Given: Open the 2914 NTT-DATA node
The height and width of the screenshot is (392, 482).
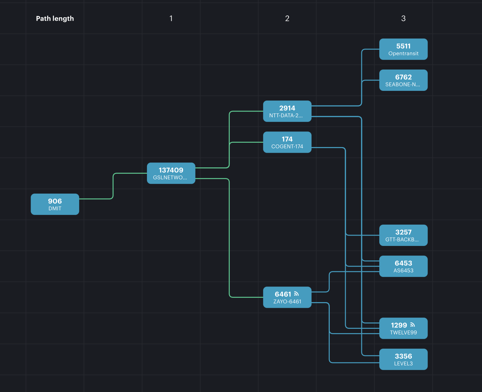Looking at the screenshot, I should pos(287,111).
